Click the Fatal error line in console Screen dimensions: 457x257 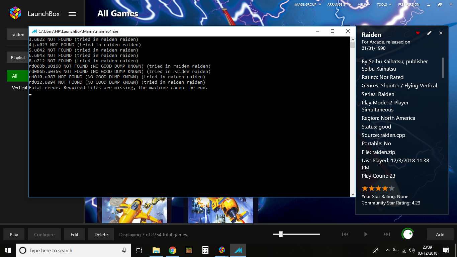pos(118,88)
